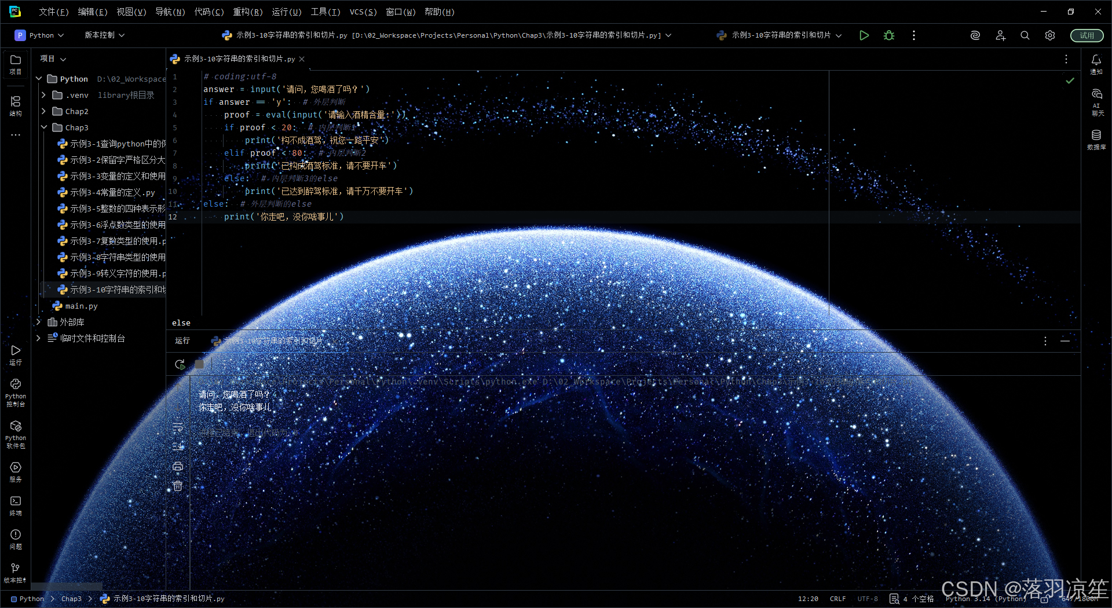Open more run actions ellipsis in toolbar
This screenshot has height=608, width=1112.
[x=914, y=35]
